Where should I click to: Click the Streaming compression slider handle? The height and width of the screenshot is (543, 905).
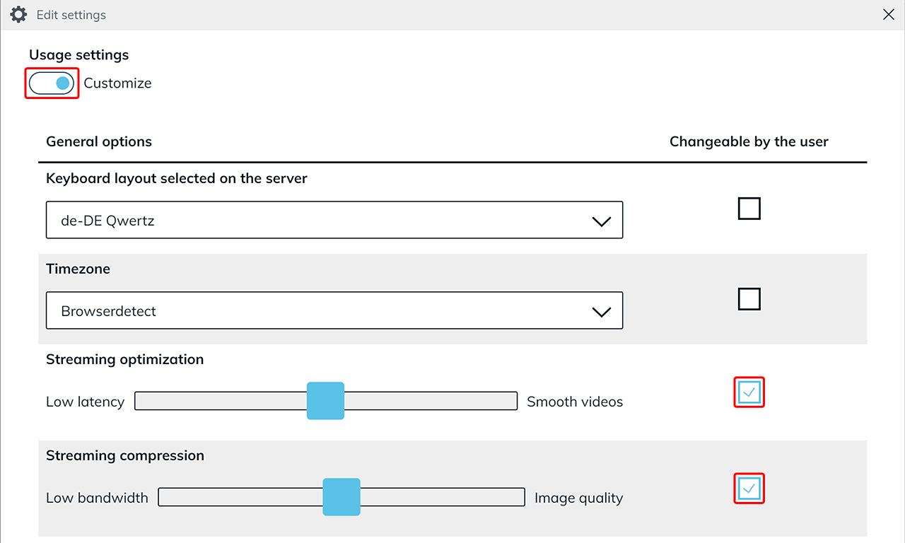[x=341, y=497]
